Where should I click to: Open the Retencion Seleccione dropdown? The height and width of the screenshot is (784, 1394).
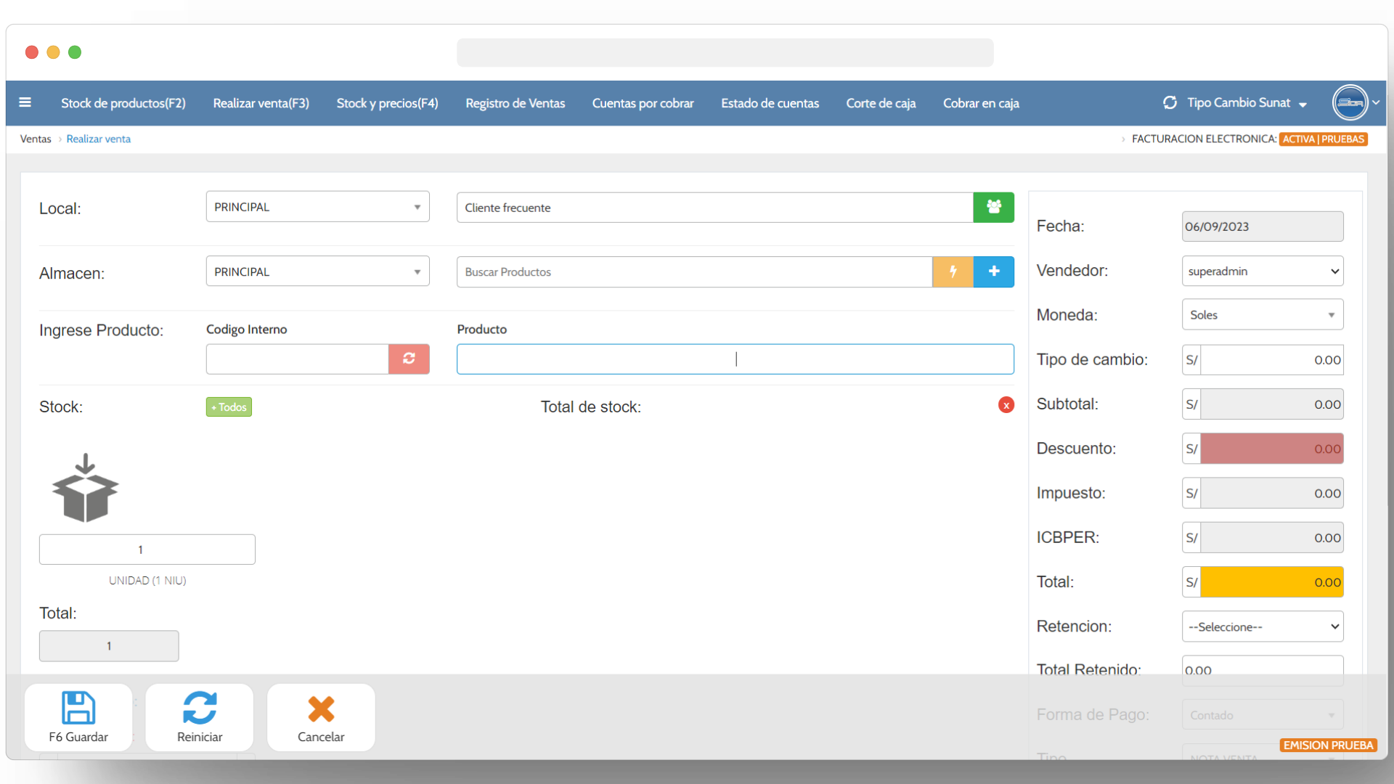click(x=1262, y=626)
